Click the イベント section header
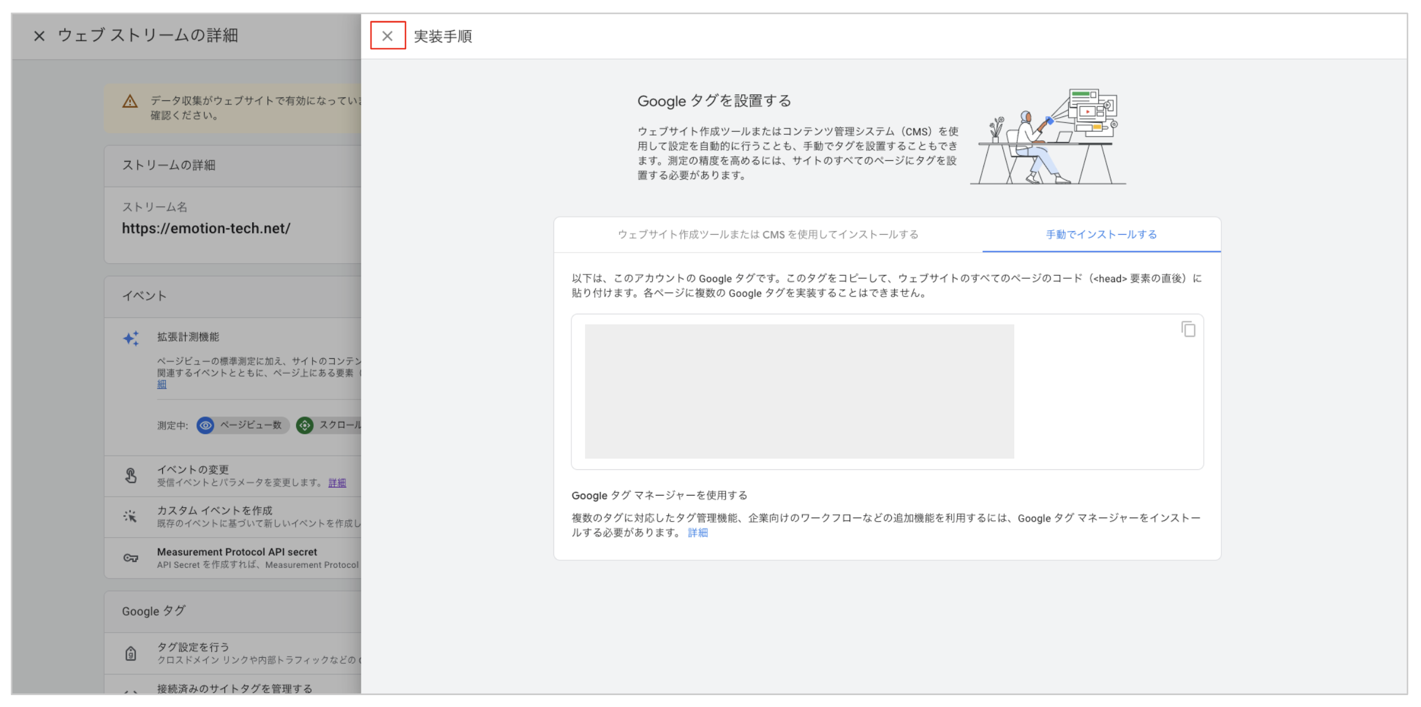1421x707 pixels. coord(233,296)
